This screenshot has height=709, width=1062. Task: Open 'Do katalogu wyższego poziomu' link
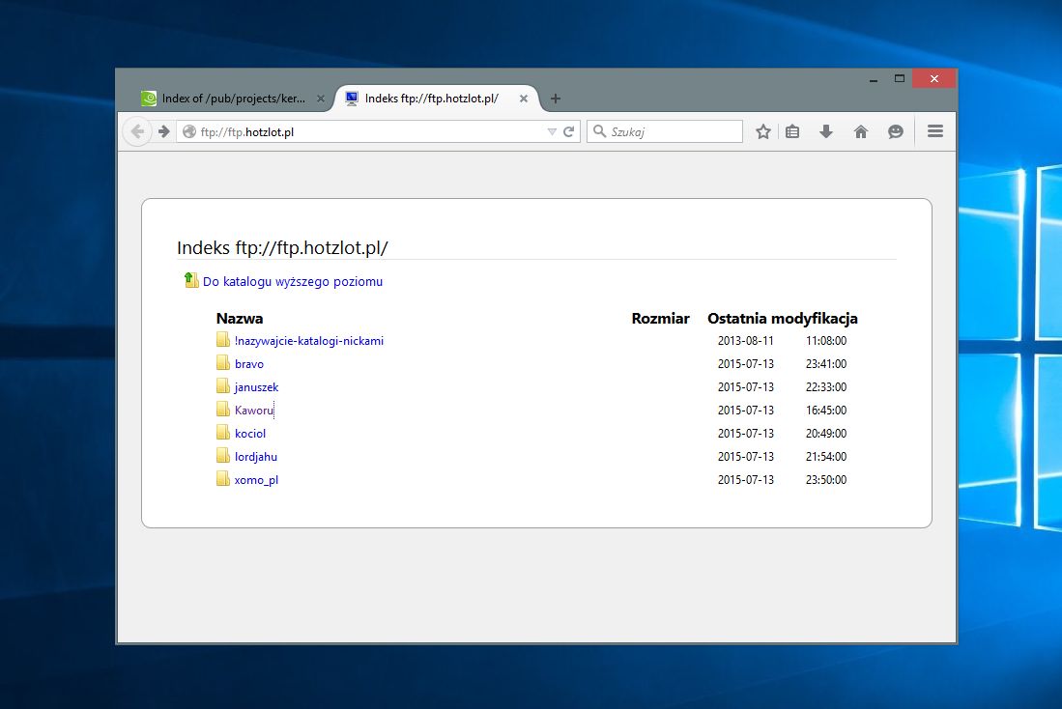(x=292, y=282)
